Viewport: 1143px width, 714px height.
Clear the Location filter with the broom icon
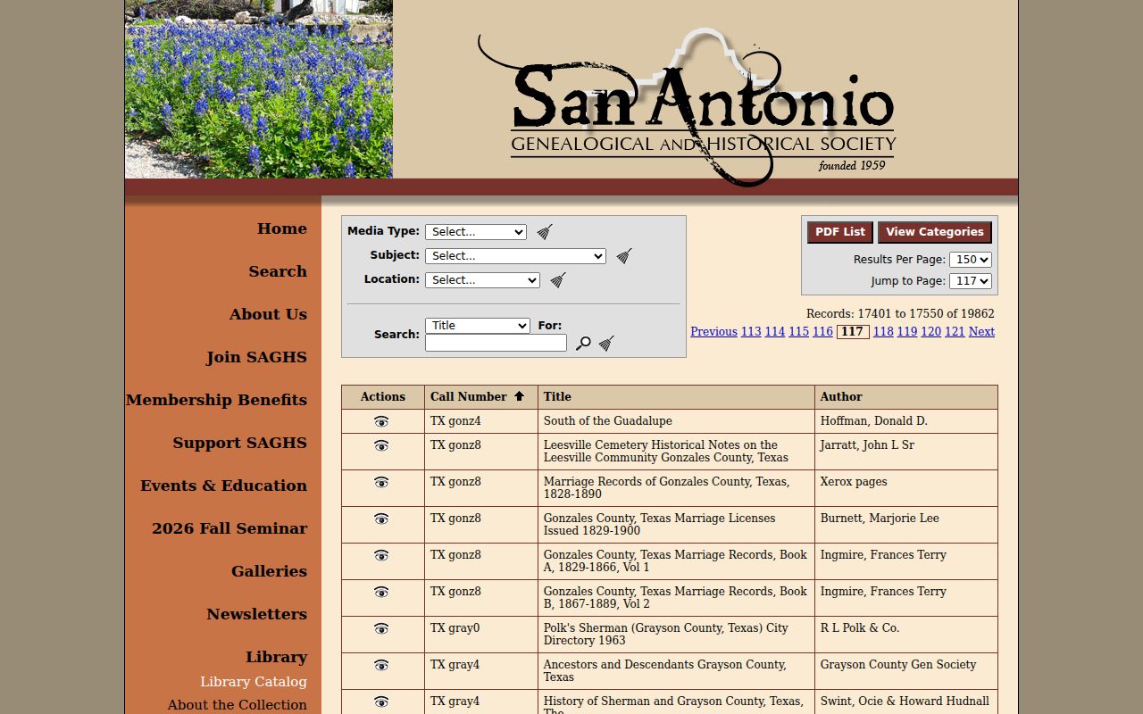[558, 280]
